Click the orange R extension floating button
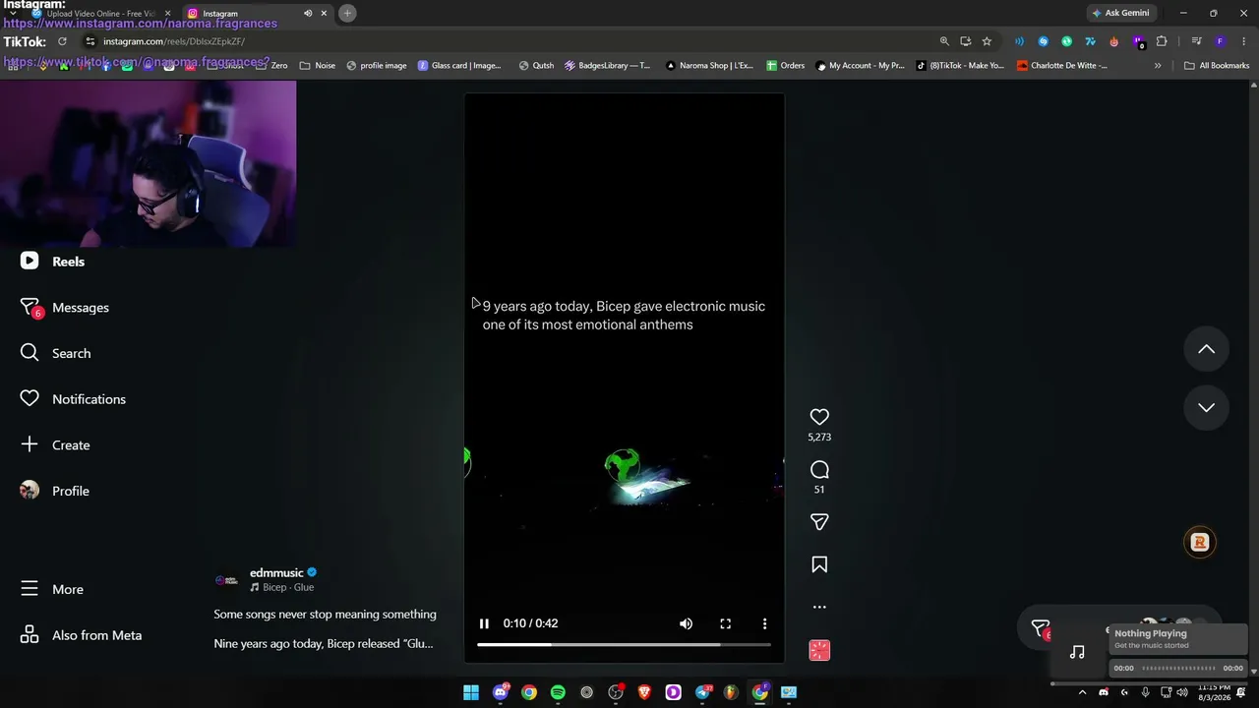The height and width of the screenshot is (708, 1259). click(1200, 542)
